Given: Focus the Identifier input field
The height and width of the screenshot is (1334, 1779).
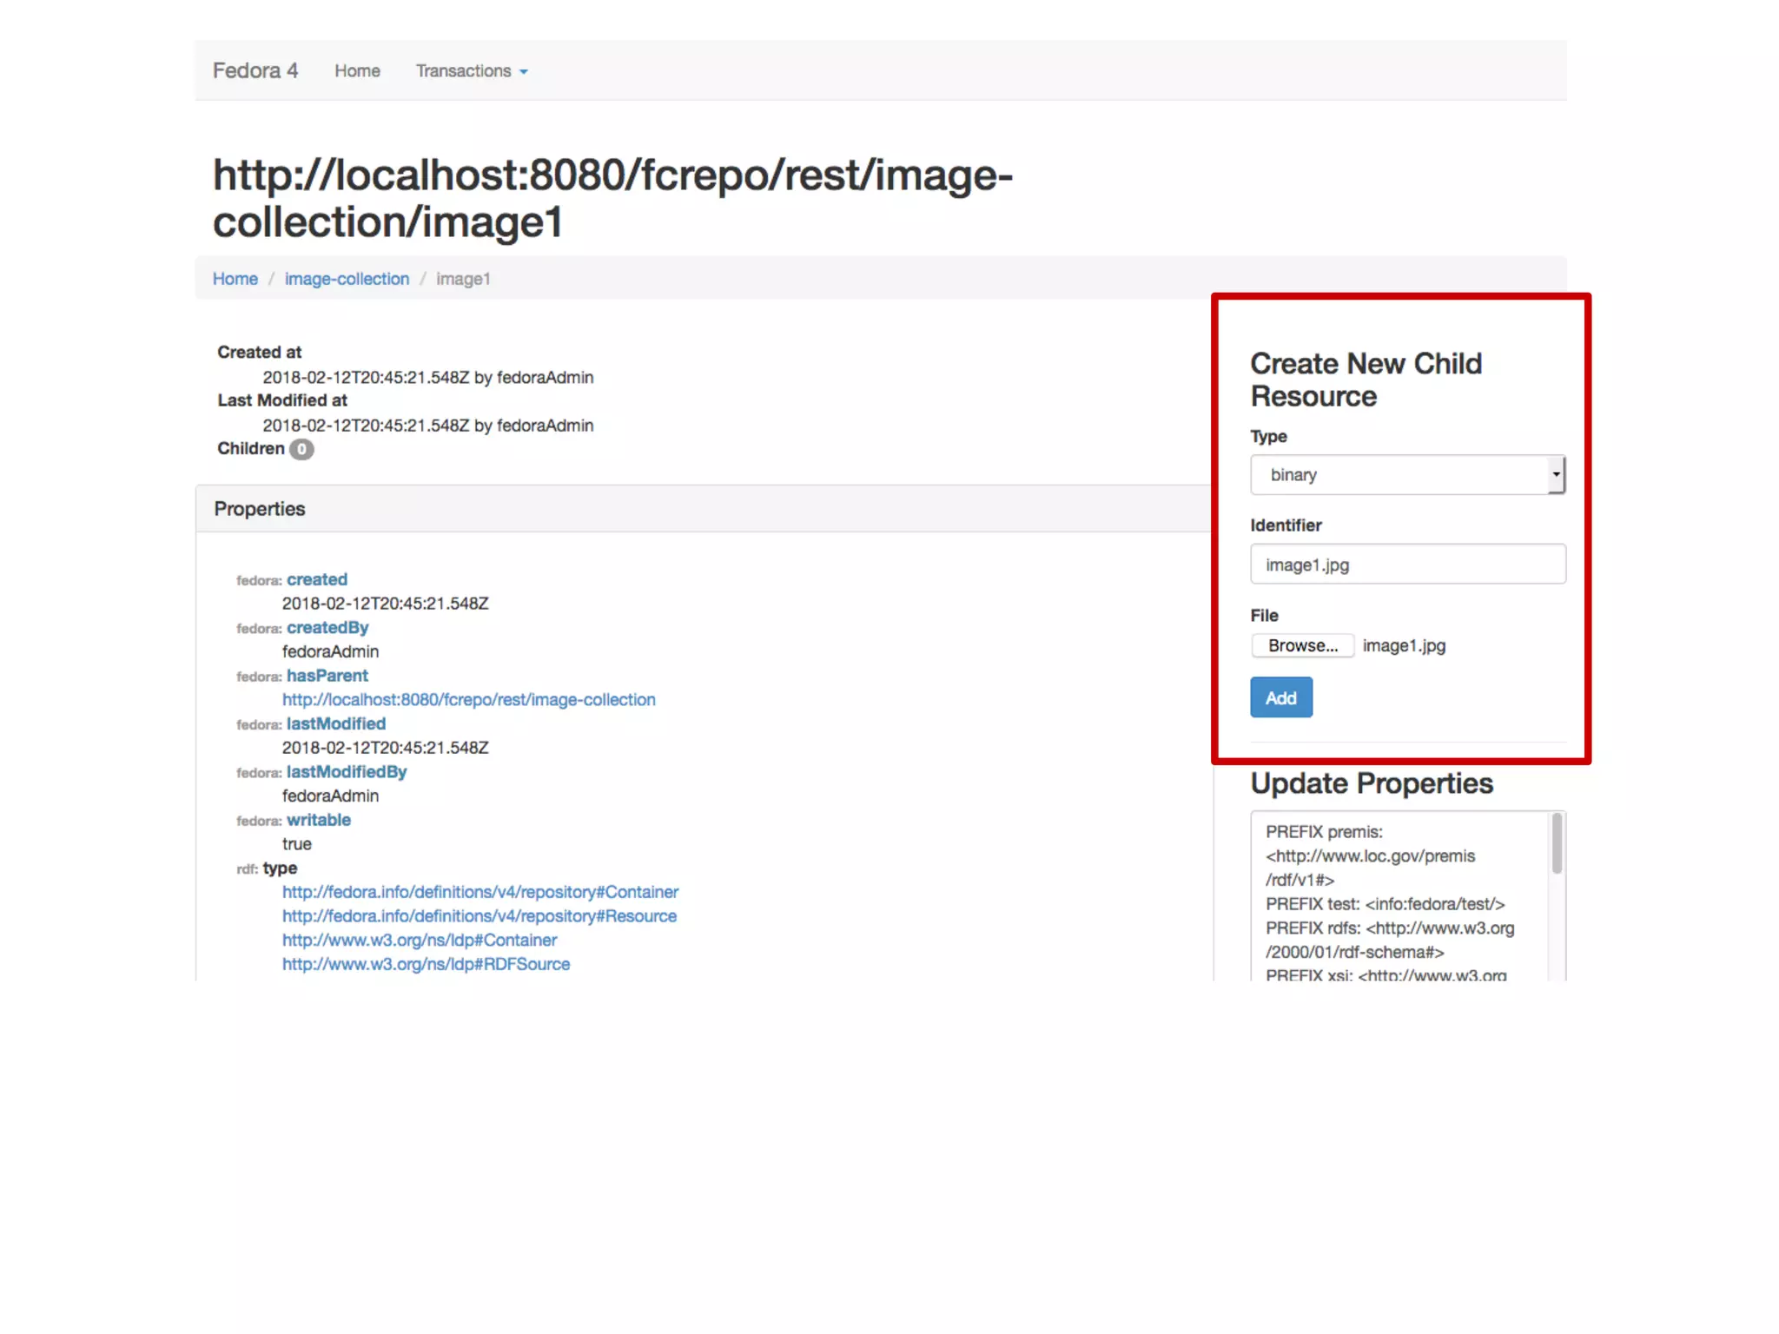Looking at the screenshot, I should tap(1407, 565).
